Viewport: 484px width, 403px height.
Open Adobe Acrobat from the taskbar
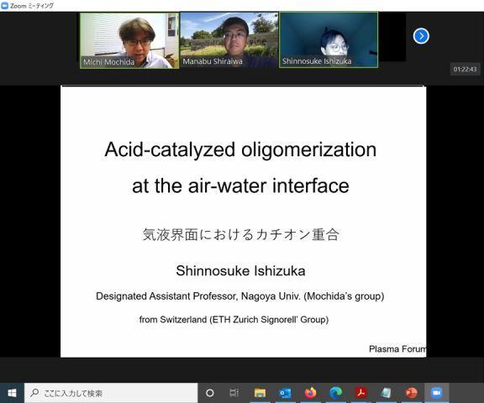(x=360, y=393)
